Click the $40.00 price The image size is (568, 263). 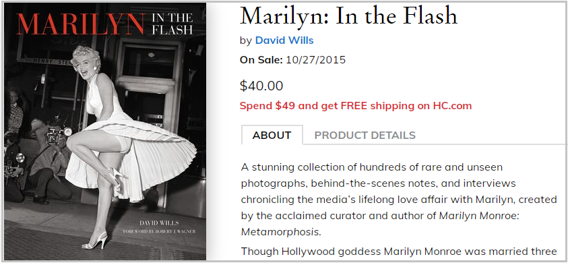[261, 86]
